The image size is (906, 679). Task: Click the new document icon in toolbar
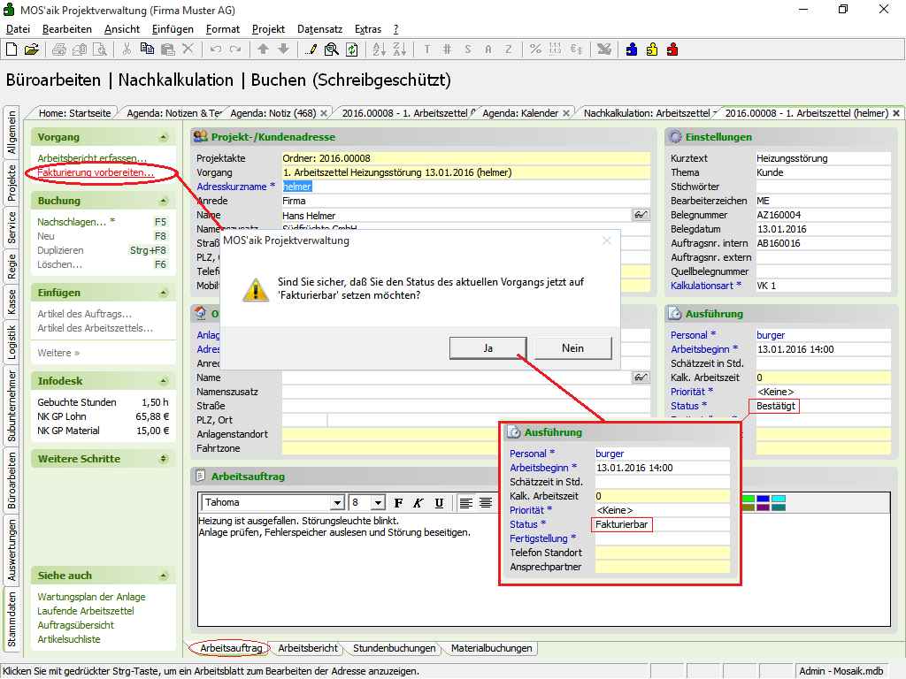tap(12, 50)
